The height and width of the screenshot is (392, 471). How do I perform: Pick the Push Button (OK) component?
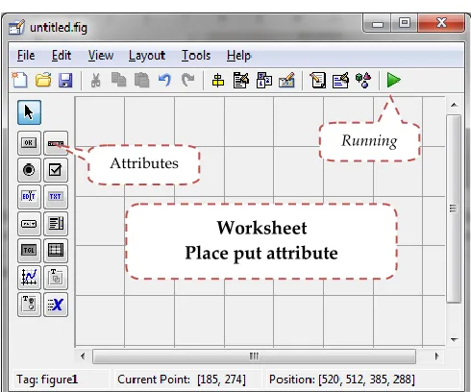coord(29,143)
